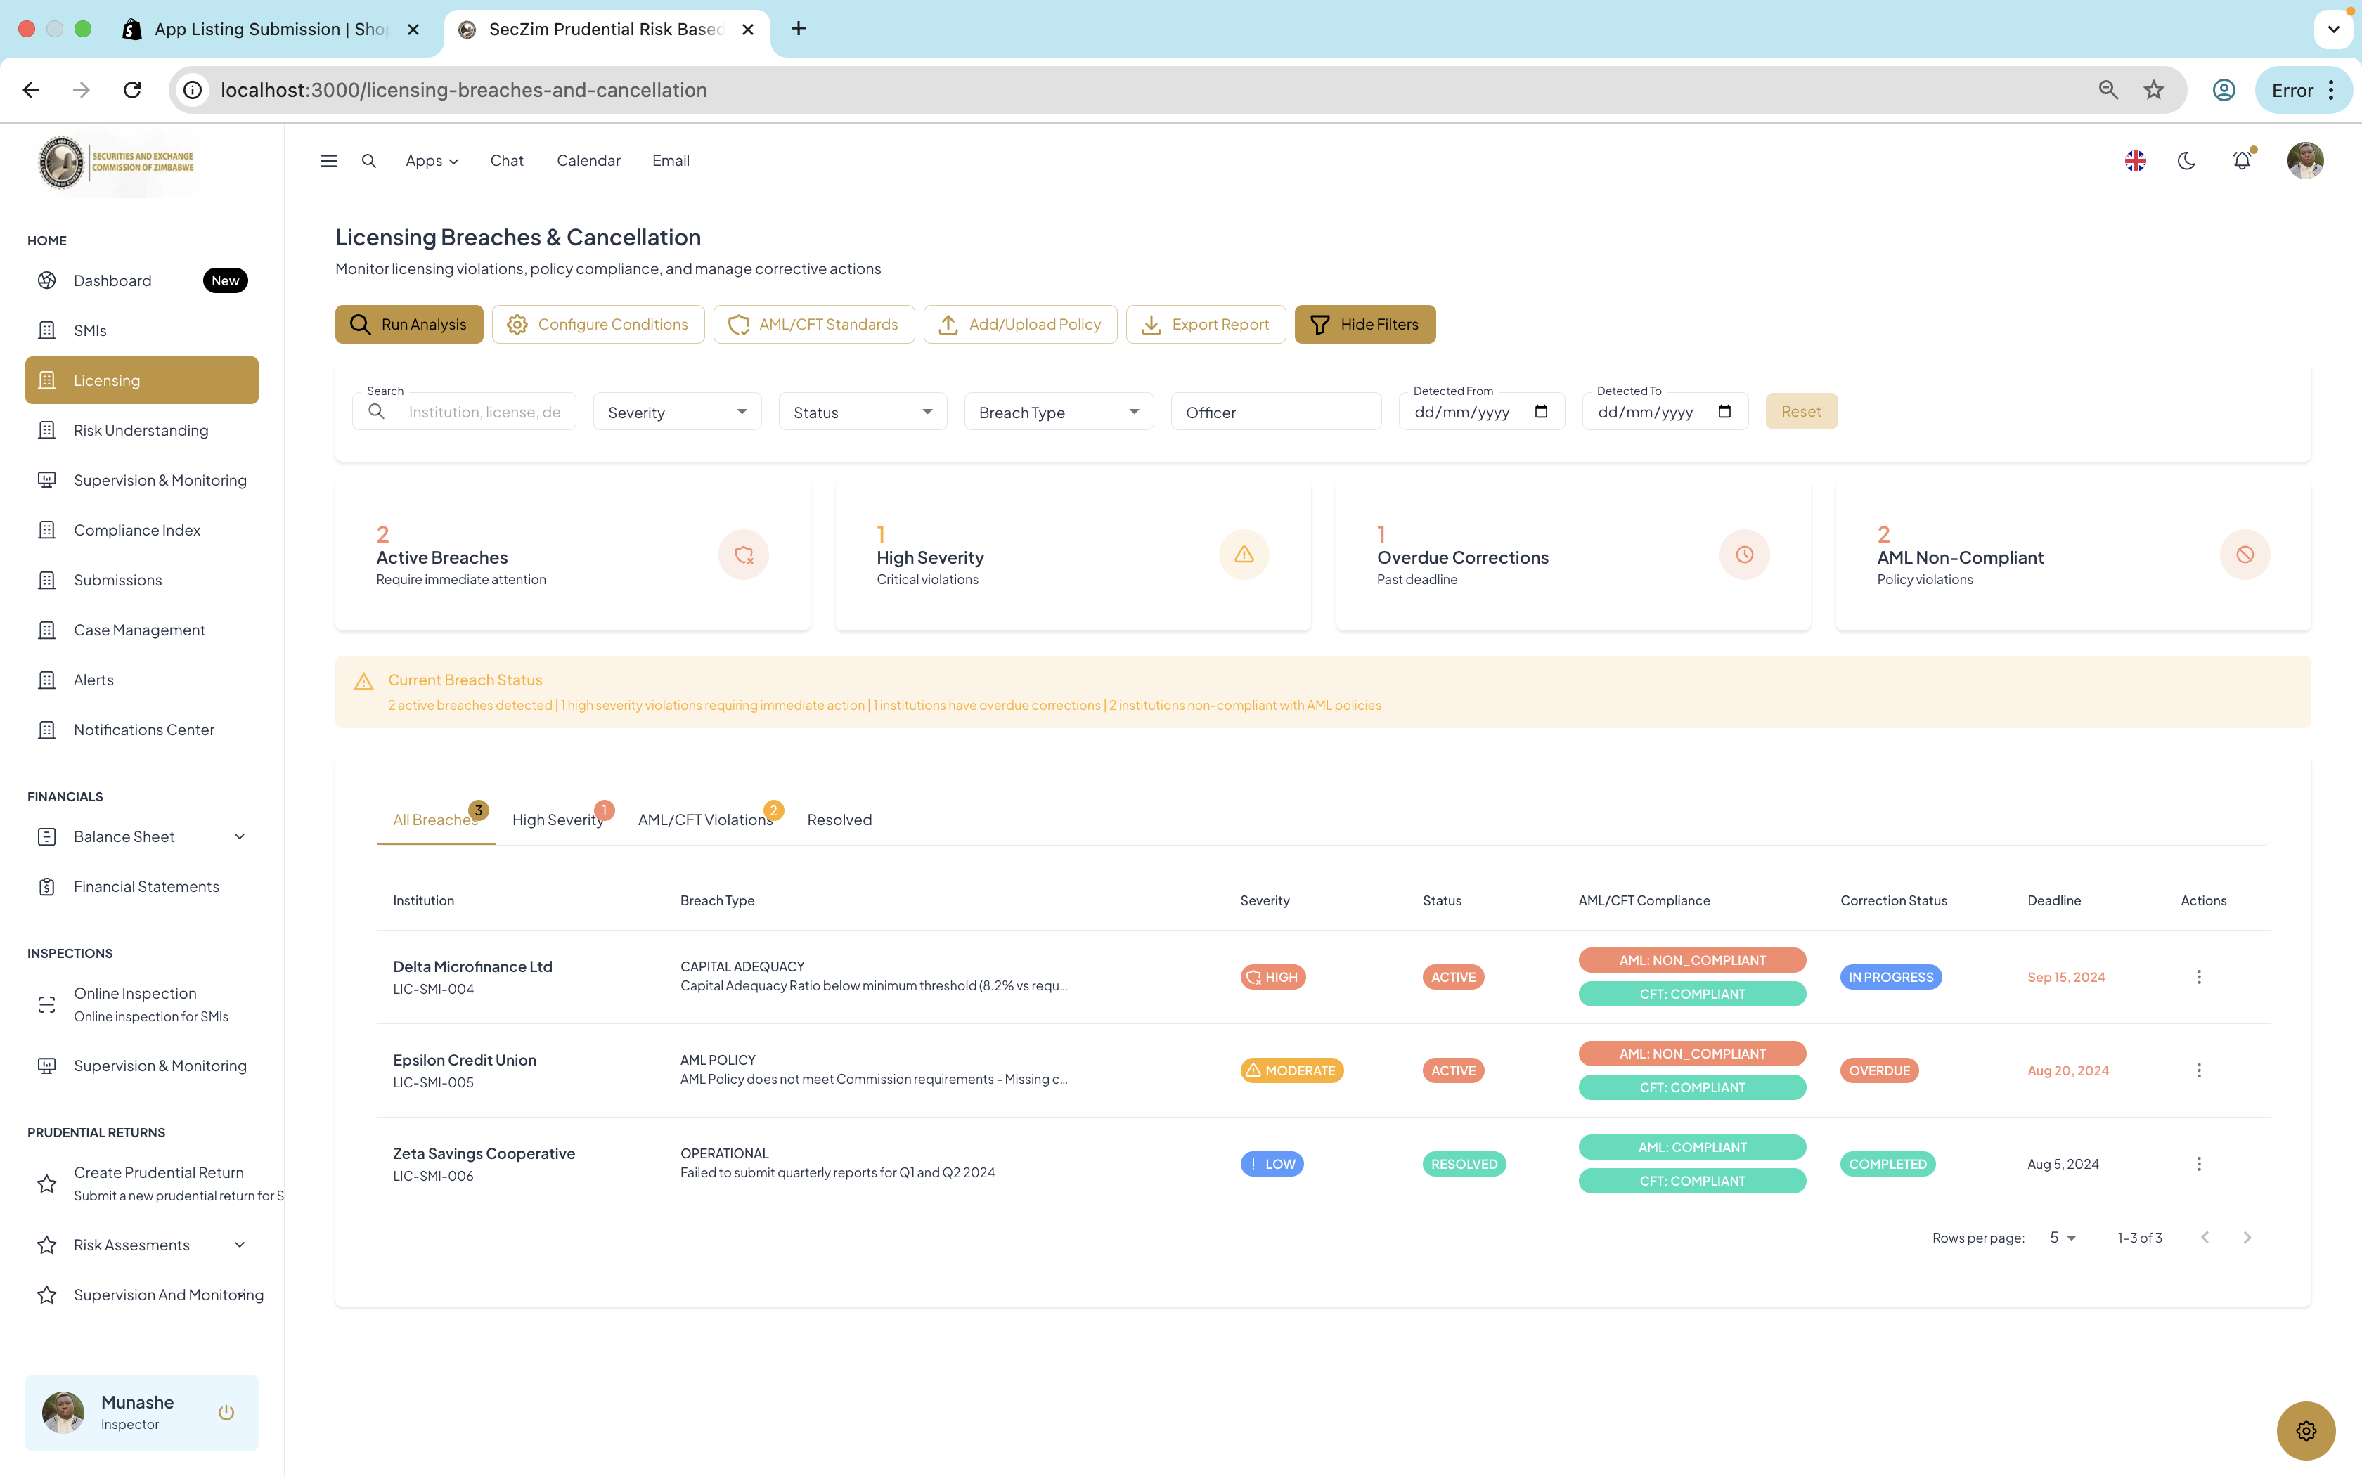
Task: Click the power logout icon near Munashe
Action: click(226, 1413)
